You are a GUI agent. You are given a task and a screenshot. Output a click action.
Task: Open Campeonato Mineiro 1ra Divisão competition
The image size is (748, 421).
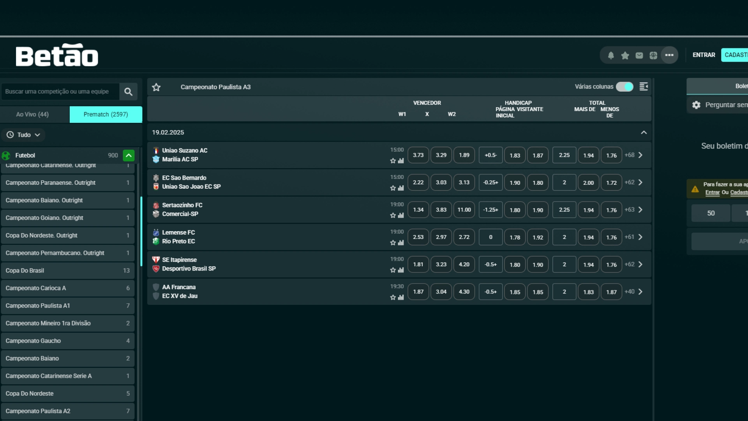pyautogui.click(x=68, y=323)
